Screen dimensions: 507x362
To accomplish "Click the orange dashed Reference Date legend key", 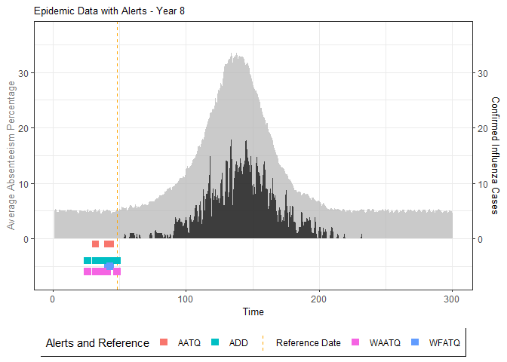I will point(263,343).
